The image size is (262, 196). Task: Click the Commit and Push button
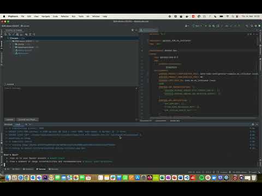coord(27,120)
